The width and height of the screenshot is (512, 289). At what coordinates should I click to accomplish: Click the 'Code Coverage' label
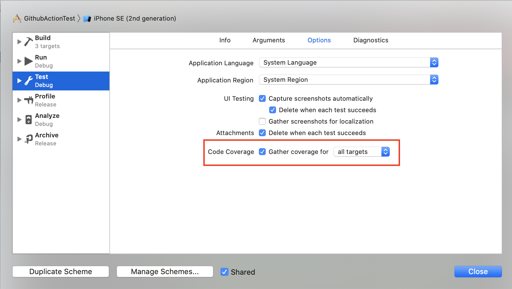tap(231, 152)
